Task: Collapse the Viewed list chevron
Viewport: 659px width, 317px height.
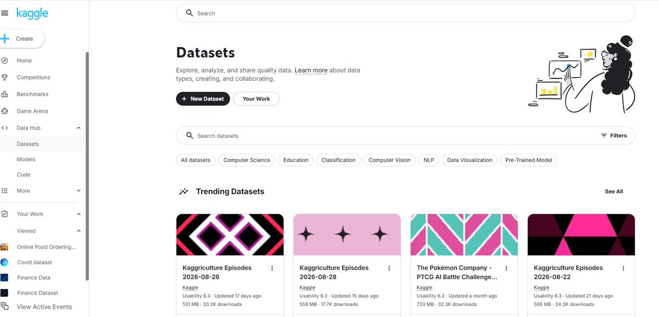Action: point(79,231)
